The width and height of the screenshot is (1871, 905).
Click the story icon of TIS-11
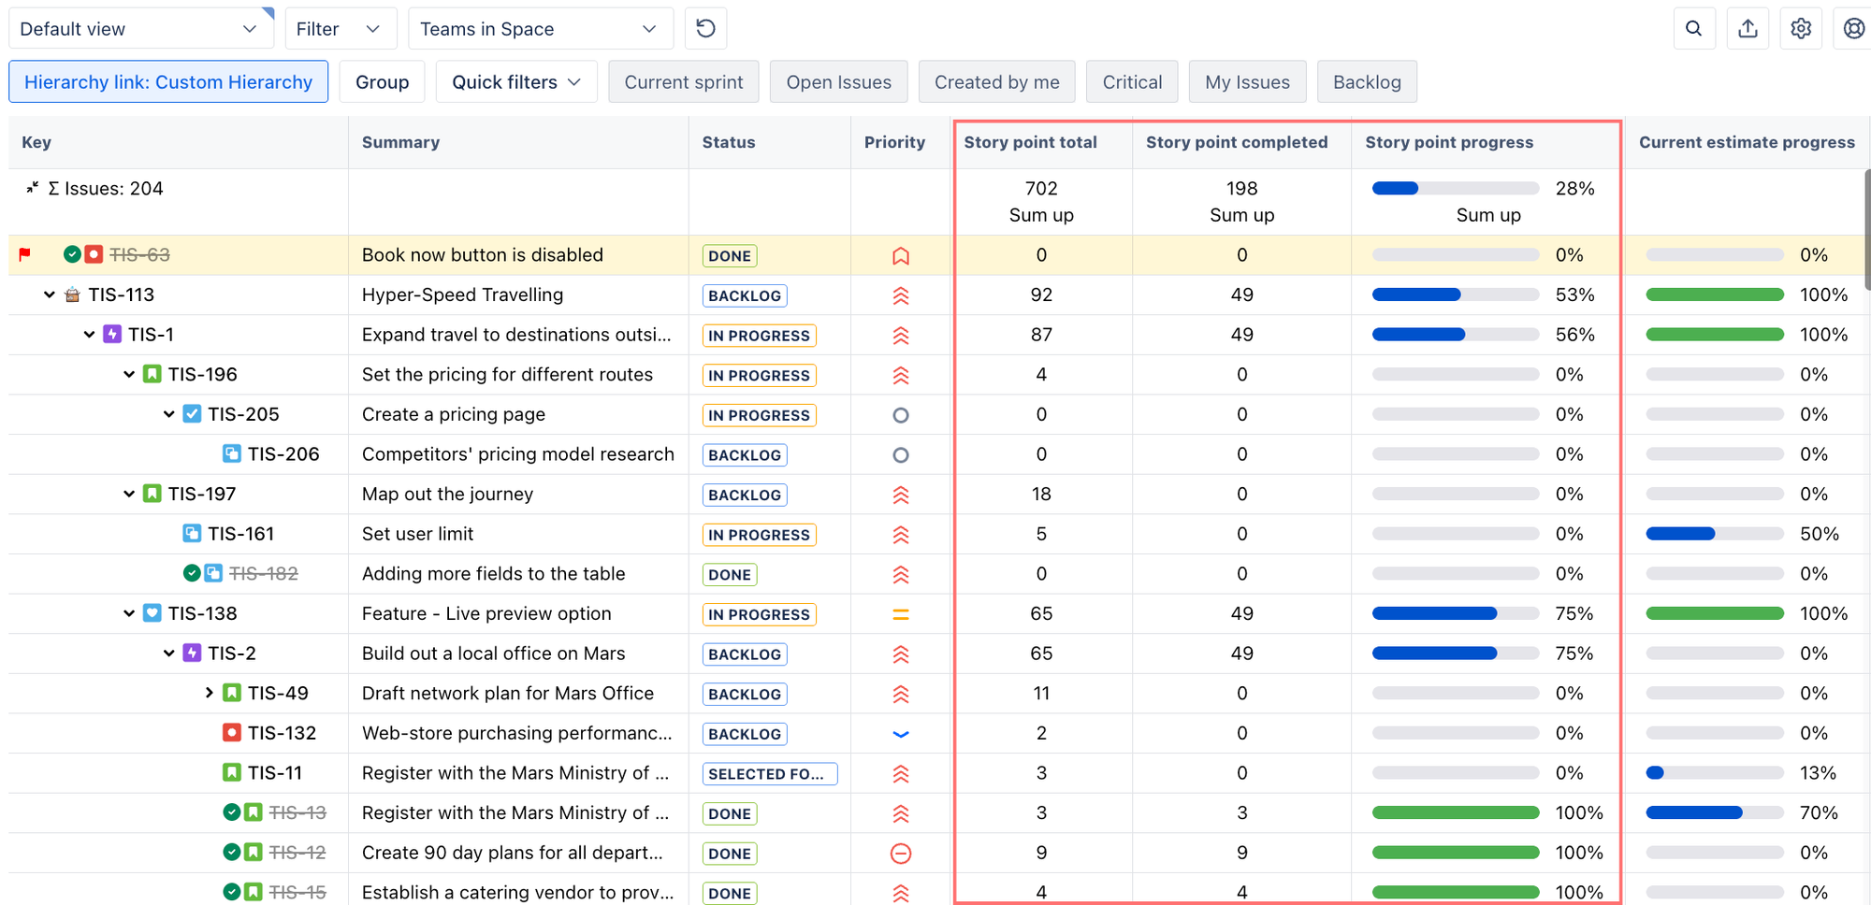coord(232,772)
